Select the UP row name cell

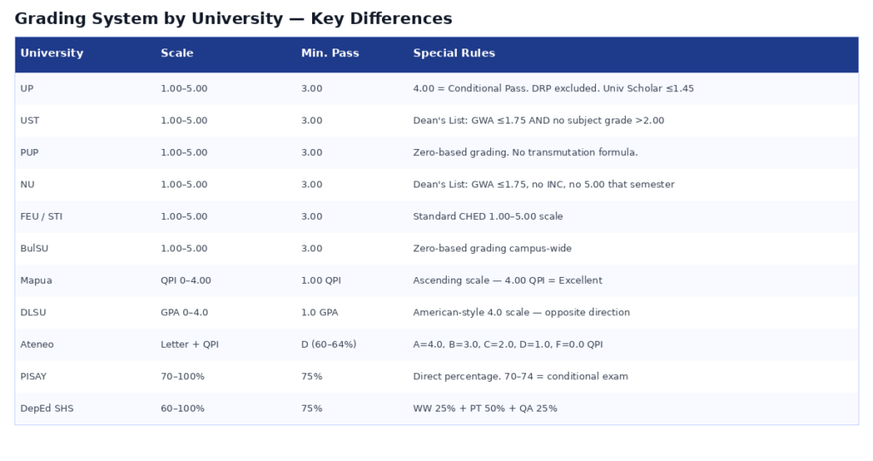(27, 89)
